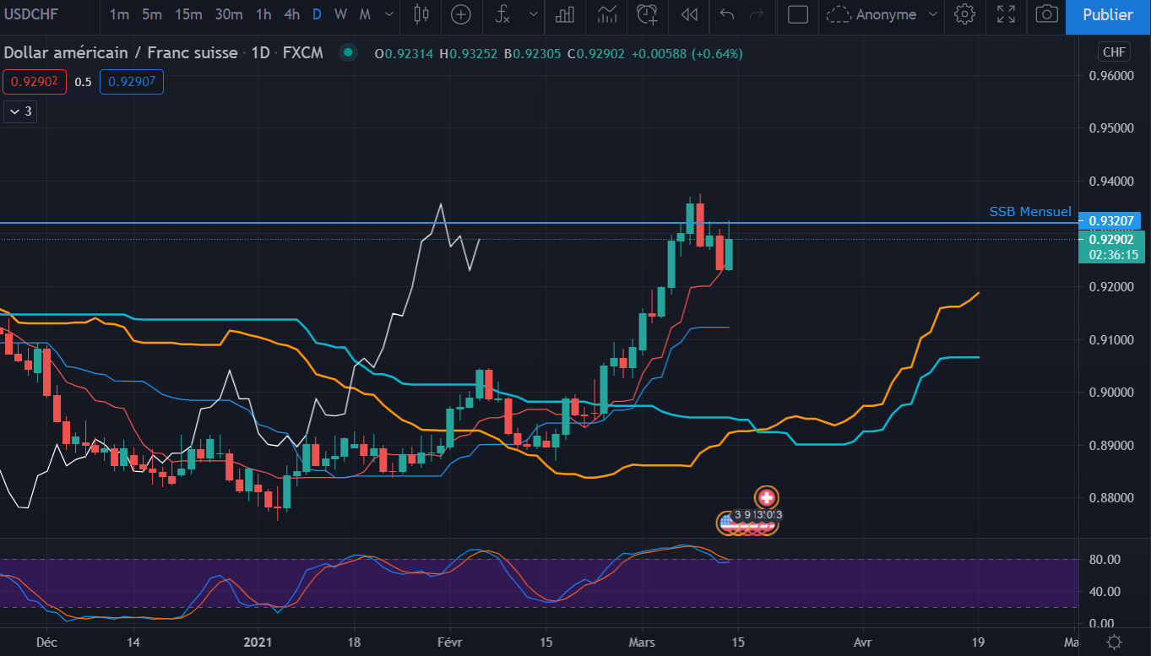Redo the chart action

click(757, 14)
